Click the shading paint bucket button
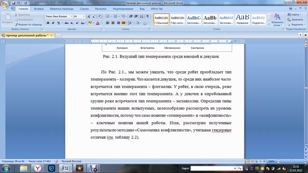 tap(138, 23)
